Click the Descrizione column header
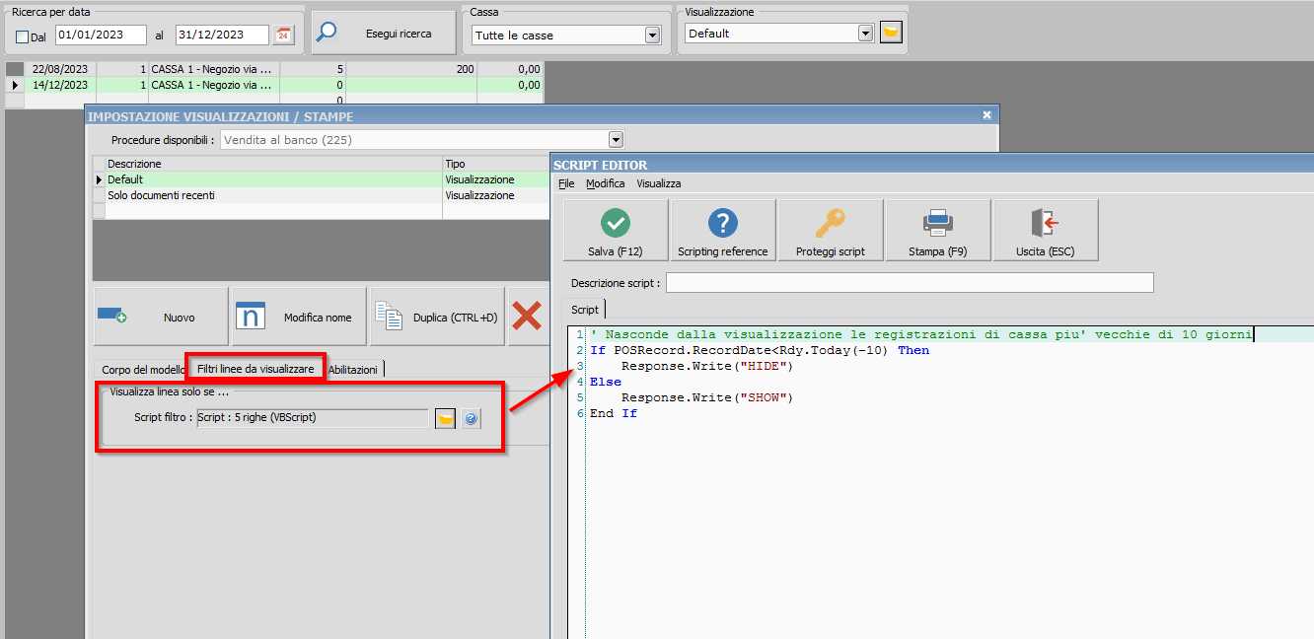This screenshot has width=1314, height=639. point(274,164)
